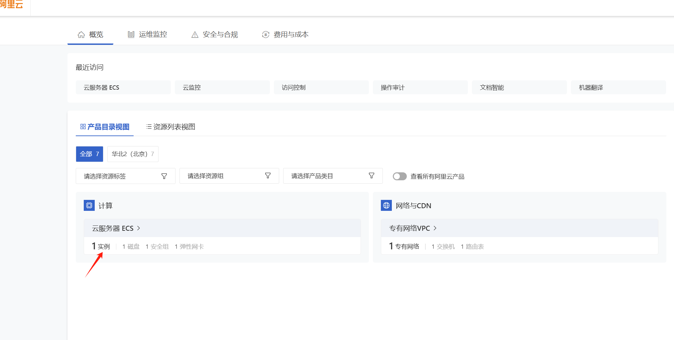
Task: Open the 请选择资源标签 filter dropdown
Action: pyautogui.click(x=126, y=176)
